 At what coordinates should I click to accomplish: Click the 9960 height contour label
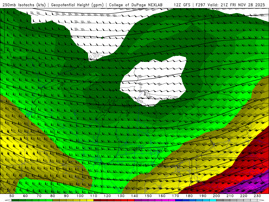tap(128, 106)
